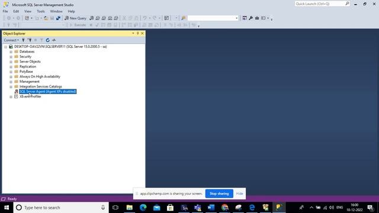Viewport: 379px width, 213px height.
Task: Open the find combo box dropdown
Action: tap(236, 18)
